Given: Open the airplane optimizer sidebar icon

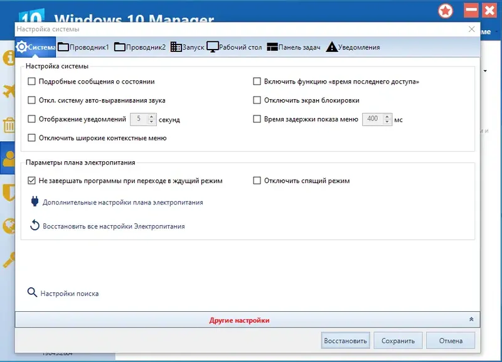Looking at the screenshot, I should tap(9, 91).
